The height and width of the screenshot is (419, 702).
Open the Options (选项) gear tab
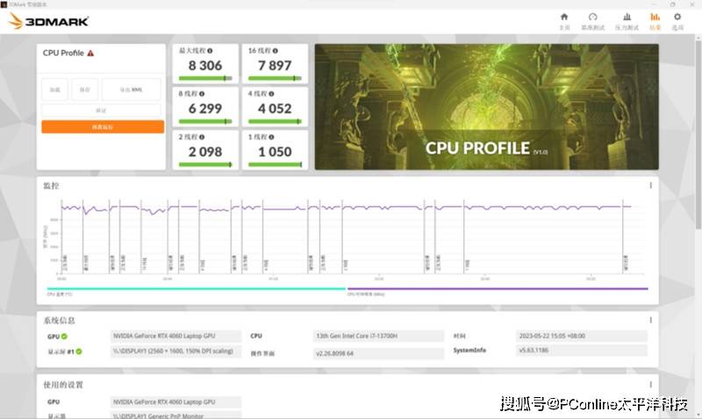(677, 21)
